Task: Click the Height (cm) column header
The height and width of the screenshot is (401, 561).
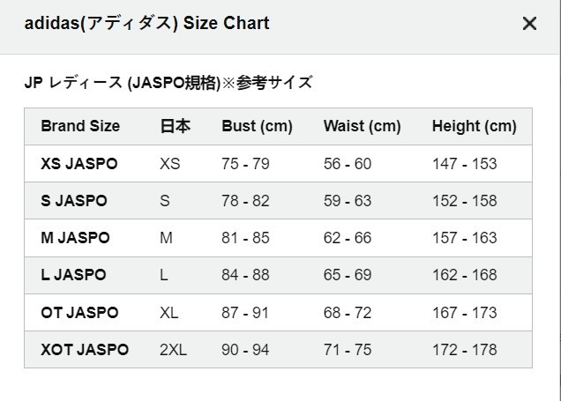Action: [x=474, y=126]
